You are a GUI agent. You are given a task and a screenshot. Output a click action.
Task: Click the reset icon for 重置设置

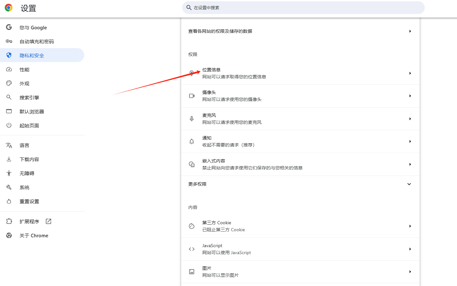point(9,201)
